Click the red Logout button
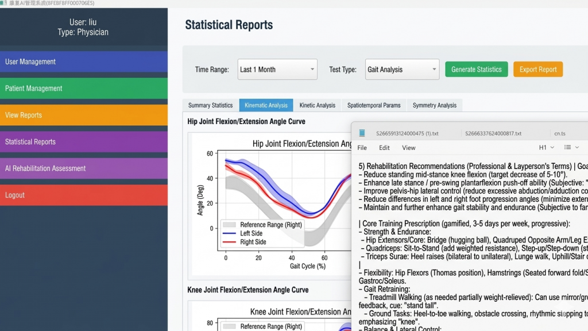 [x=84, y=195]
